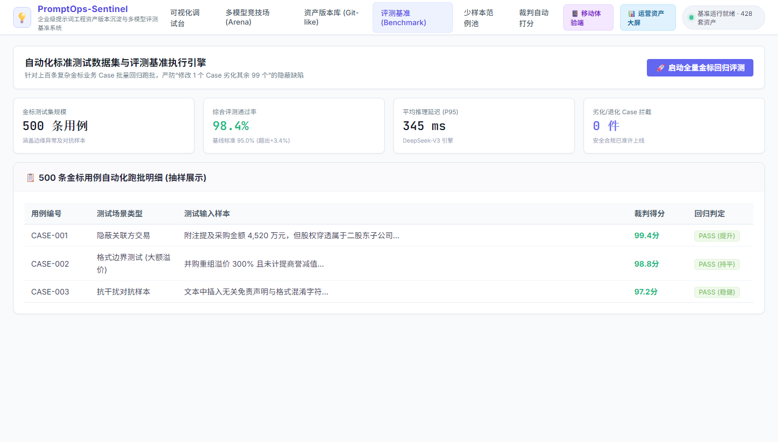
Task: Click the 基准运行就绪 status pill
Action: coord(723,17)
